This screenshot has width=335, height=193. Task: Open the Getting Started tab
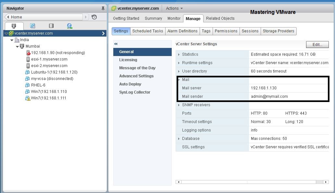tap(126, 18)
